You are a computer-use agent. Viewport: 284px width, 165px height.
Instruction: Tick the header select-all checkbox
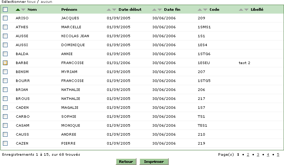tap(5, 9)
